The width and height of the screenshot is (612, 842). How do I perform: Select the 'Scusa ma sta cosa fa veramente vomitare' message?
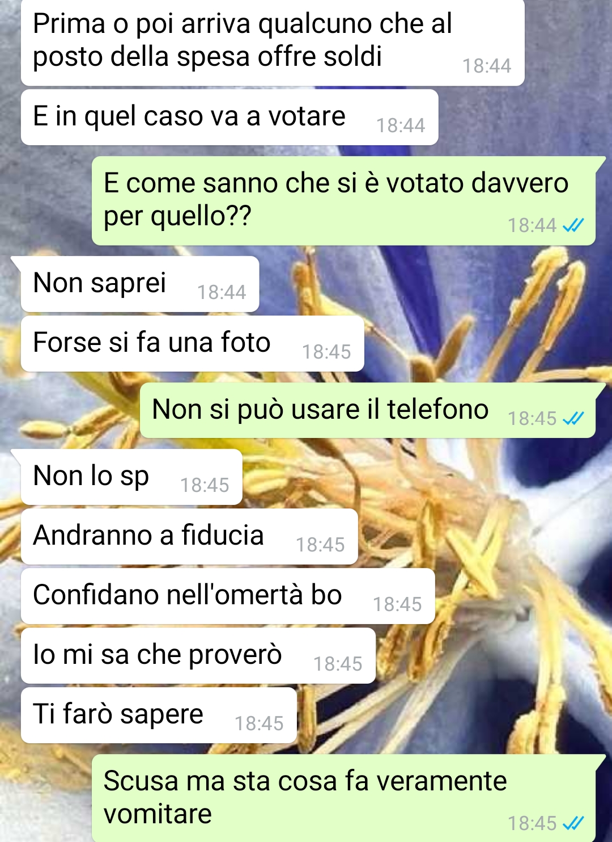tap(344, 798)
